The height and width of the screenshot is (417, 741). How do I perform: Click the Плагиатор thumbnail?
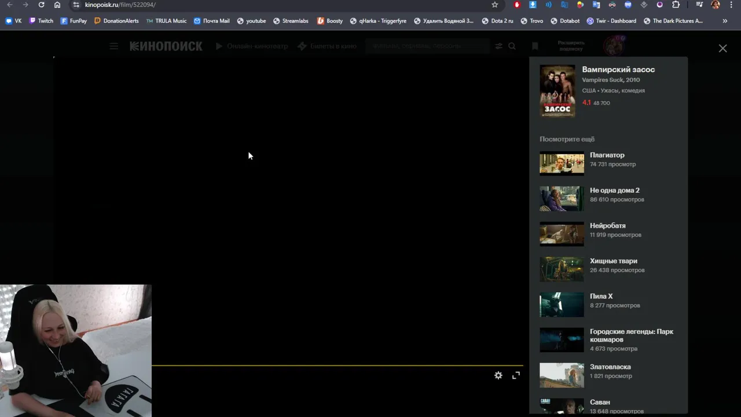(x=562, y=163)
